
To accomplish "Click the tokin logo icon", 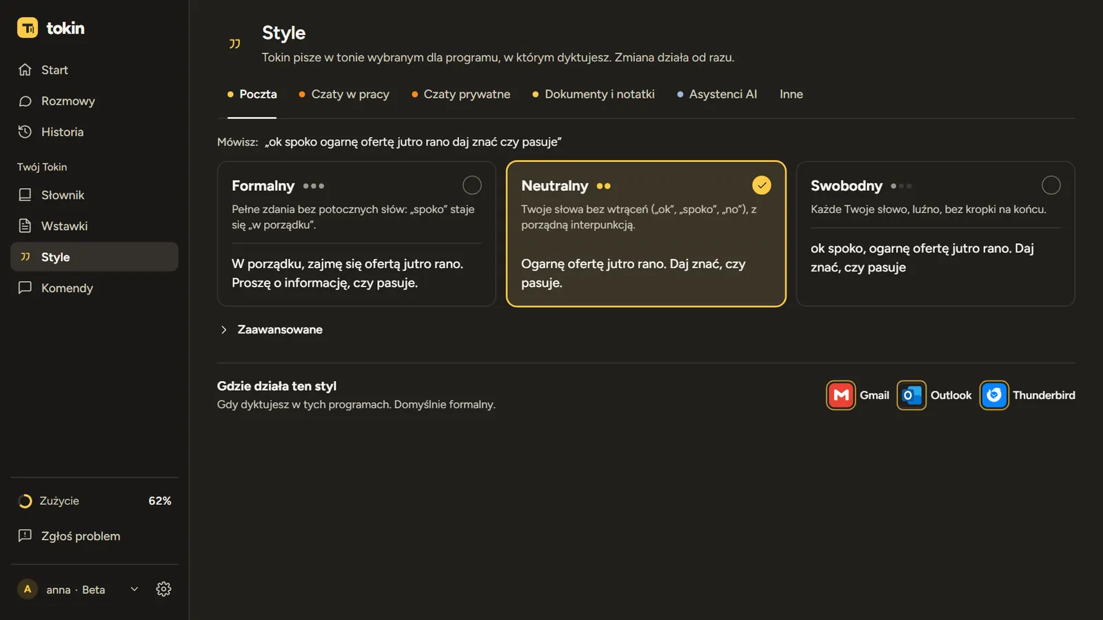I will coord(28,28).
